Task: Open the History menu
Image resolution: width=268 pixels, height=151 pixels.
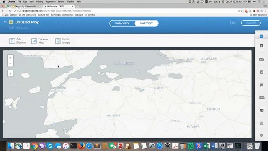Action: [x=39, y=2]
